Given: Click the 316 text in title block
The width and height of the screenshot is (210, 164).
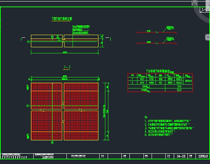Looking at the screenshot, I should pyautogui.click(x=48, y=158).
